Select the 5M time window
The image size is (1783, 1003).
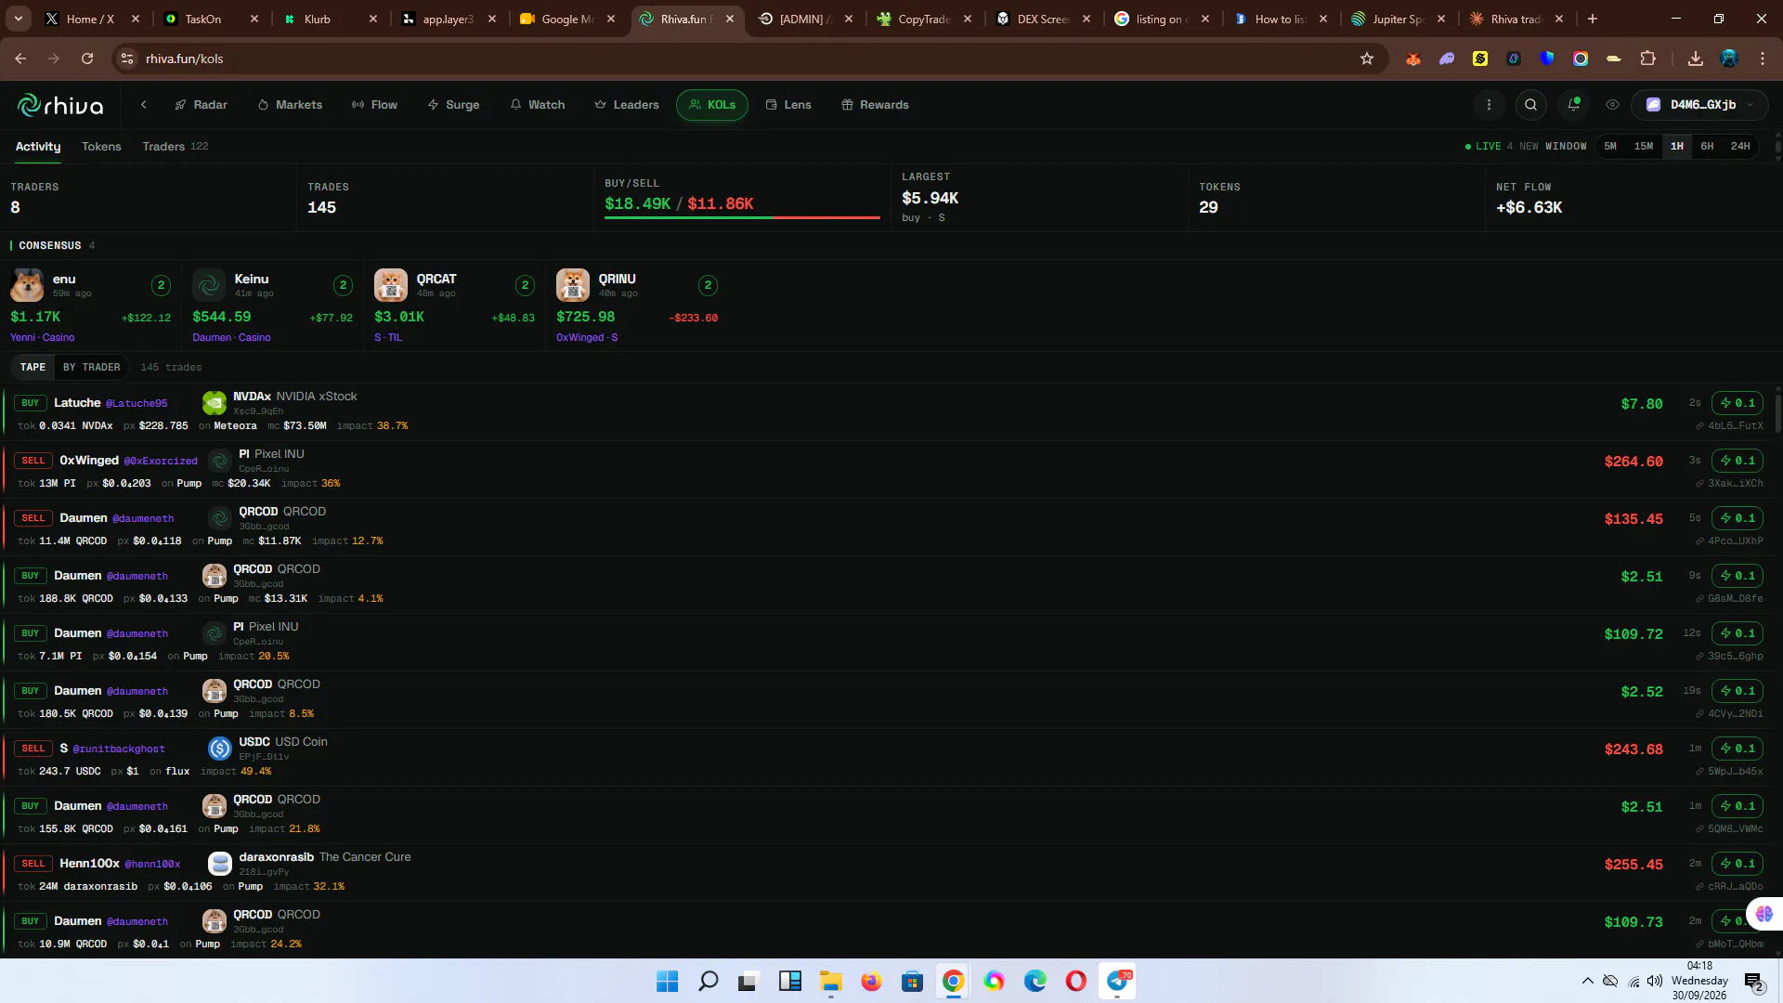pyautogui.click(x=1610, y=147)
